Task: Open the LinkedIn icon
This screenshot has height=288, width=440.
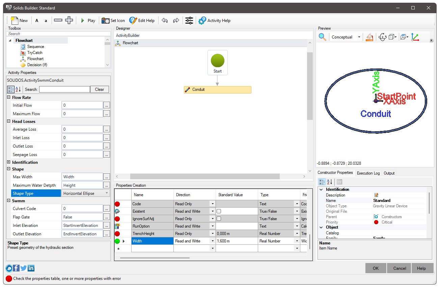Action: click(31, 268)
